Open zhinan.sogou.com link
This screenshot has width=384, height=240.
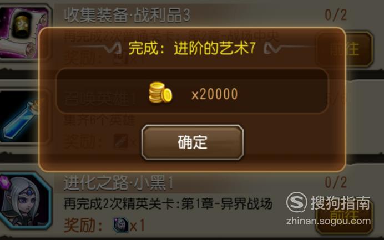tap(329, 221)
